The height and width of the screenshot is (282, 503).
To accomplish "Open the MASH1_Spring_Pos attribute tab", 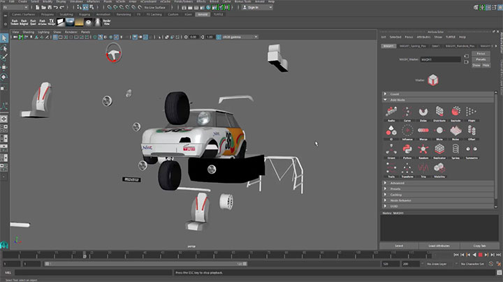I will pyautogui.click(x=413, y=46).
